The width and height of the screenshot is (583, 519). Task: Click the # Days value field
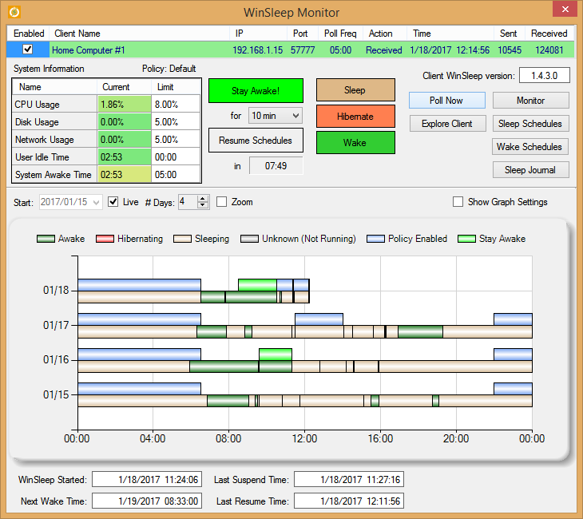pyautogui.click(x=188, y=202)
